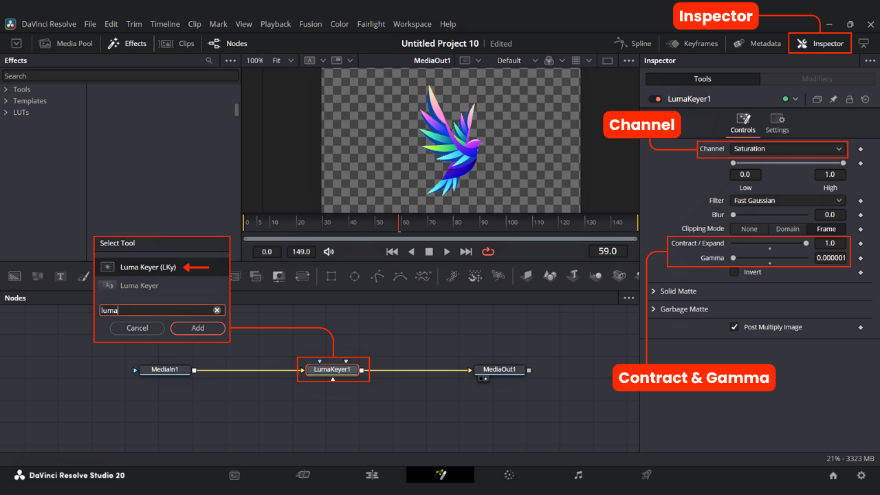
Task: Open the Media Pool panel
Action: click(67, 43)
